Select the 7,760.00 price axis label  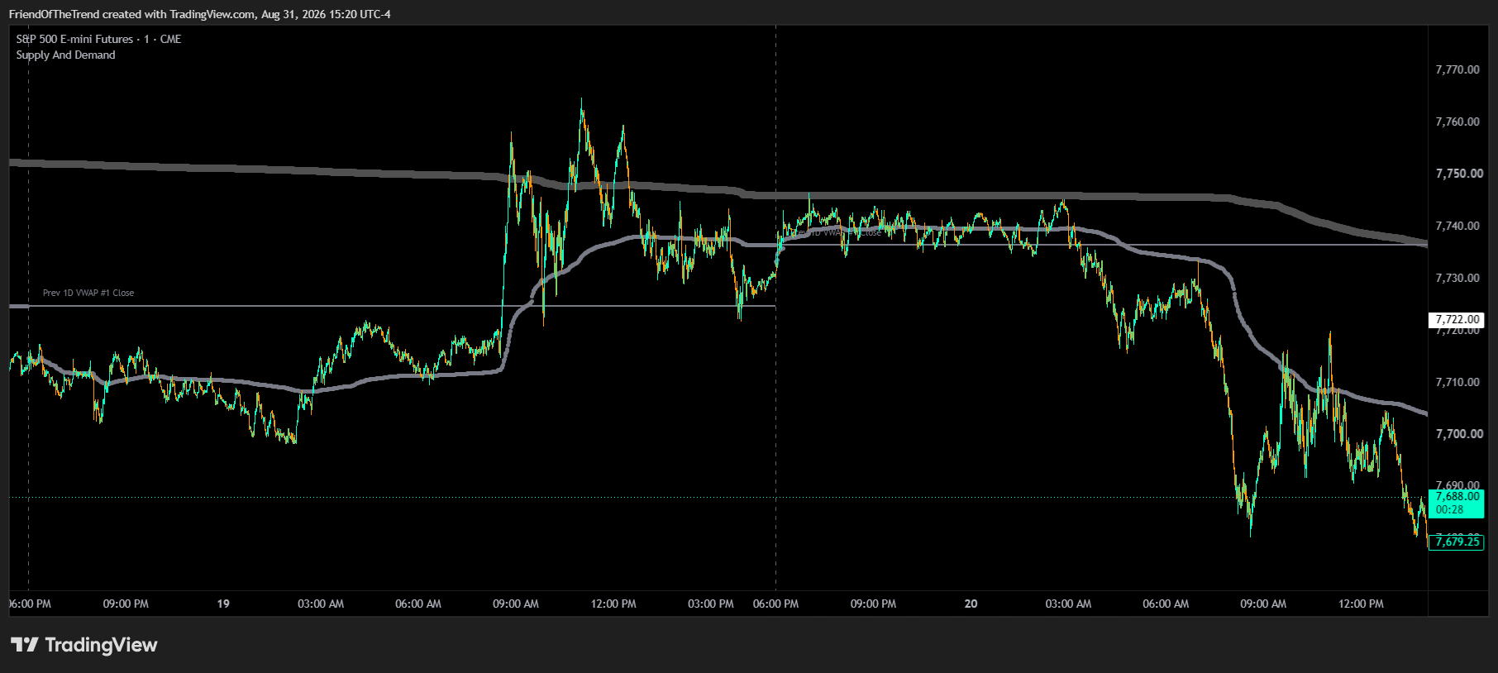(x=1457, y=122)
